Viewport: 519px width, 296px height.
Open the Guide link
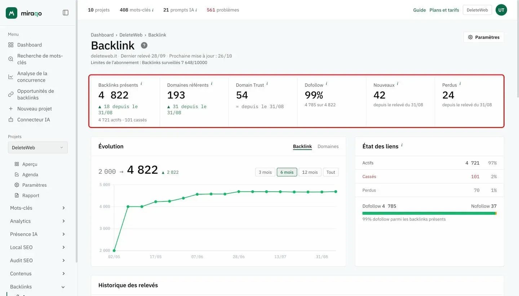click(420, 10)
